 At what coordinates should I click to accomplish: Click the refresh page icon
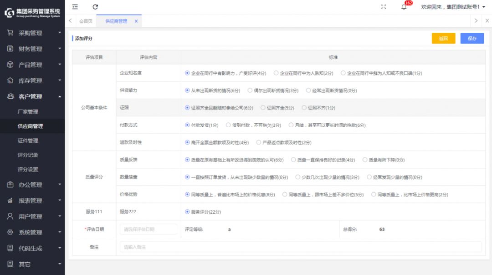[95, 6]
